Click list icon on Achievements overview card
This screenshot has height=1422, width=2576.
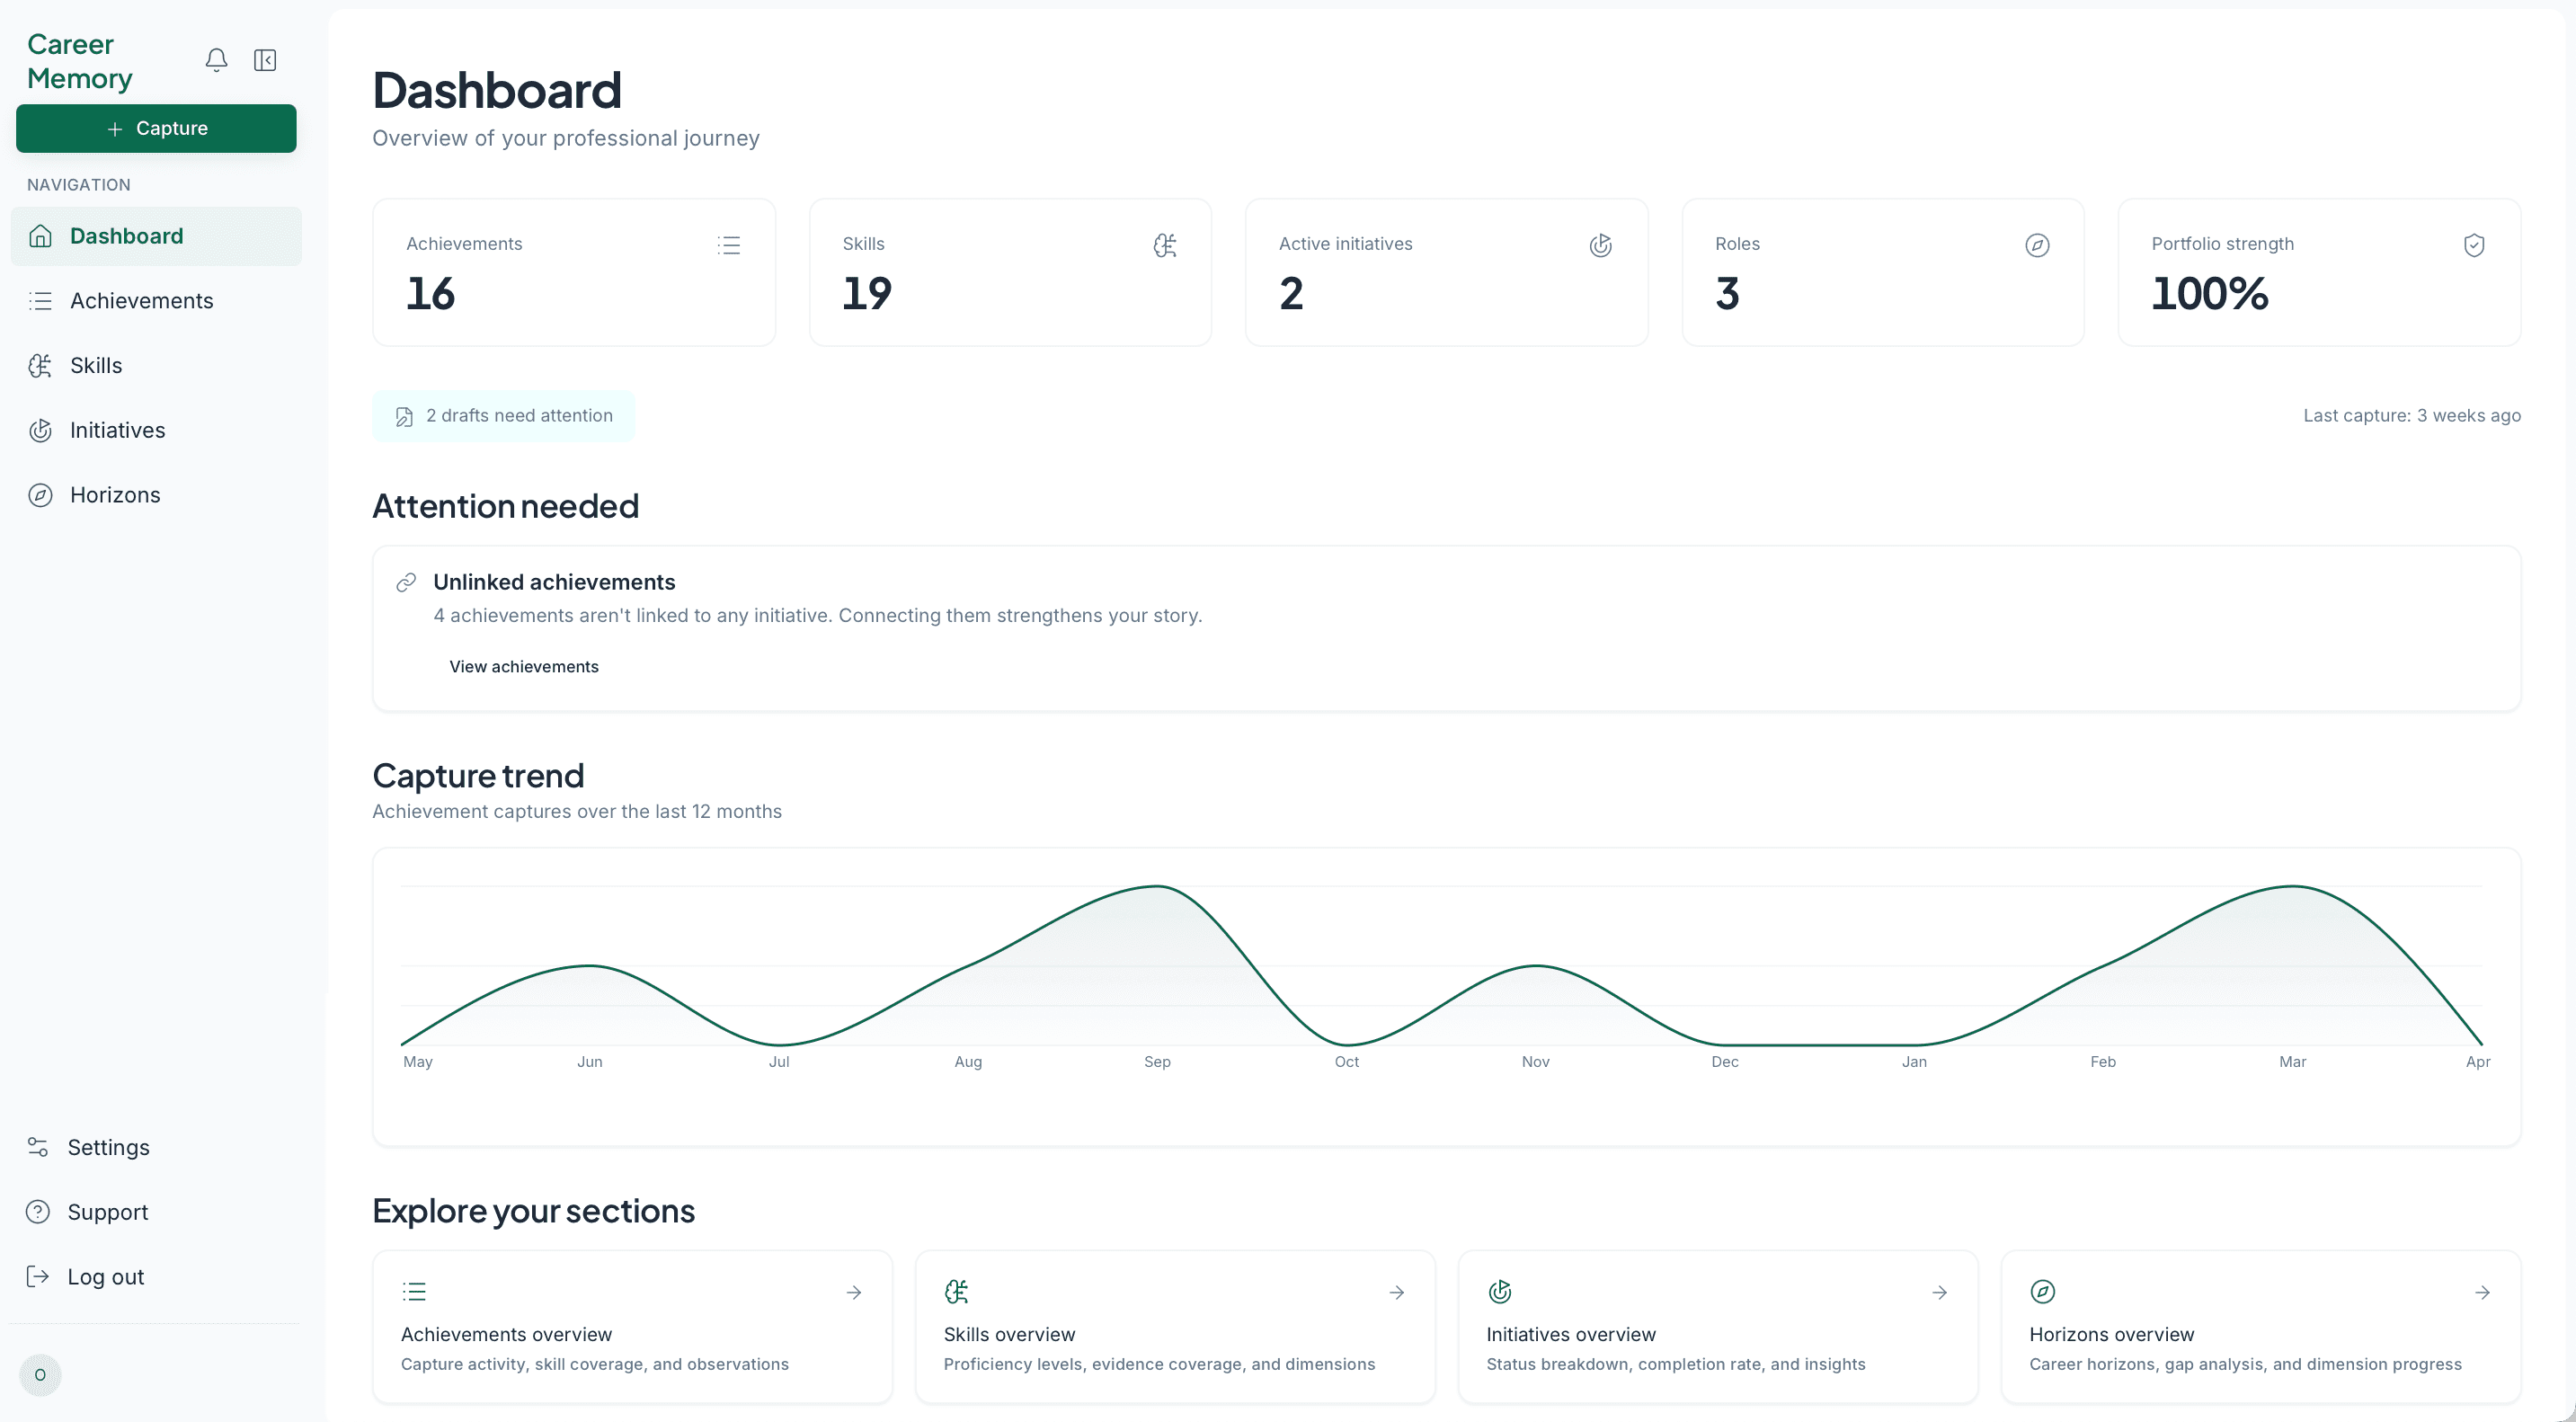click(414, 1292)
